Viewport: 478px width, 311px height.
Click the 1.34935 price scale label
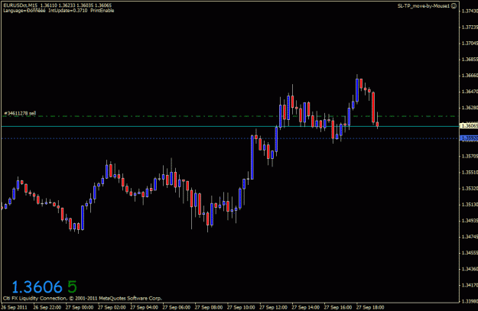[x=470, y=221]
